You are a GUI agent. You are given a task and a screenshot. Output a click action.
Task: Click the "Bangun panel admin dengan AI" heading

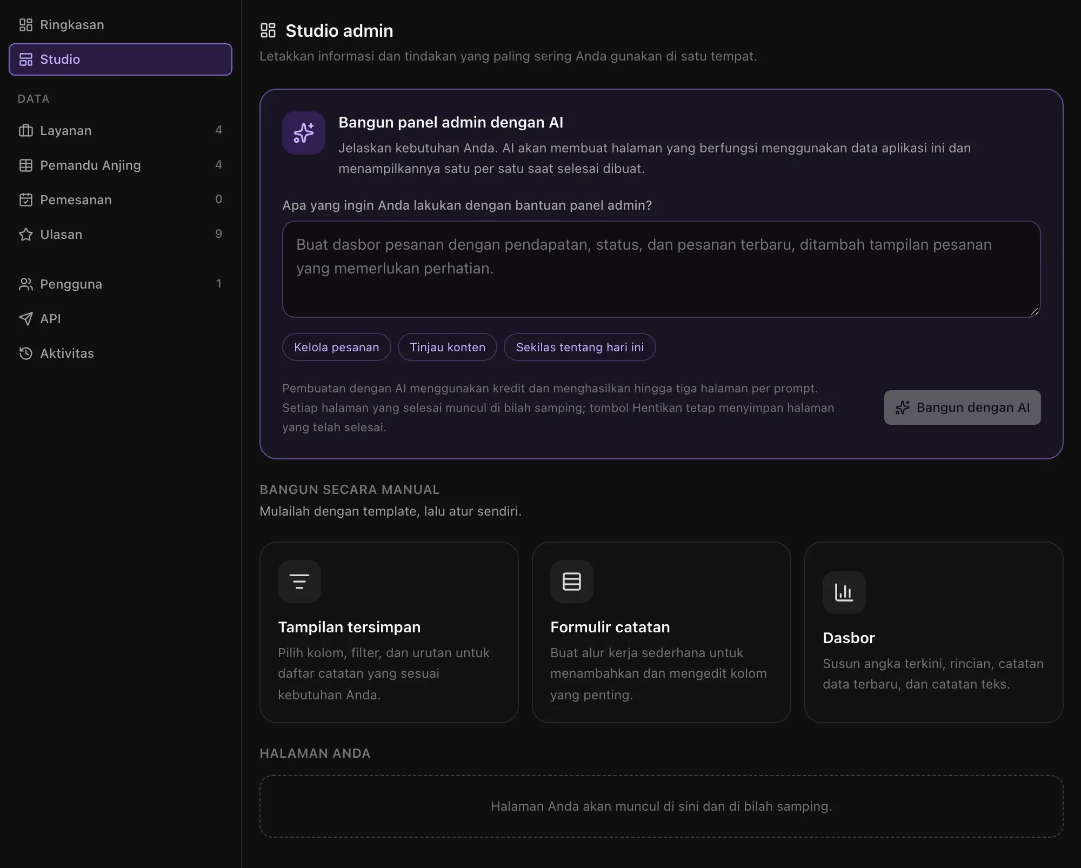click(451, 123)
